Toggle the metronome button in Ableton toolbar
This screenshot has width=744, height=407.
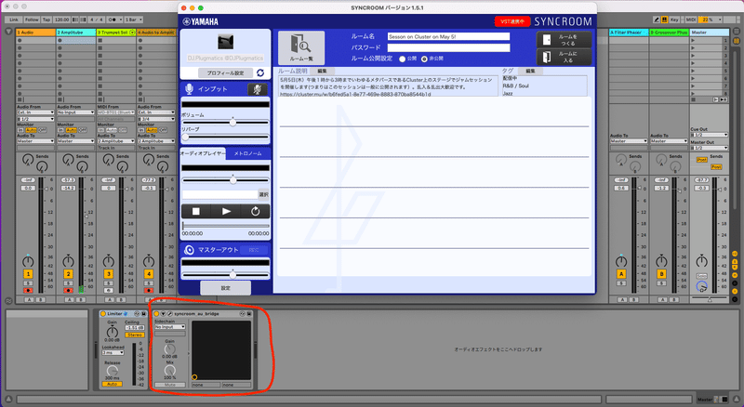(x=113, y=20)
